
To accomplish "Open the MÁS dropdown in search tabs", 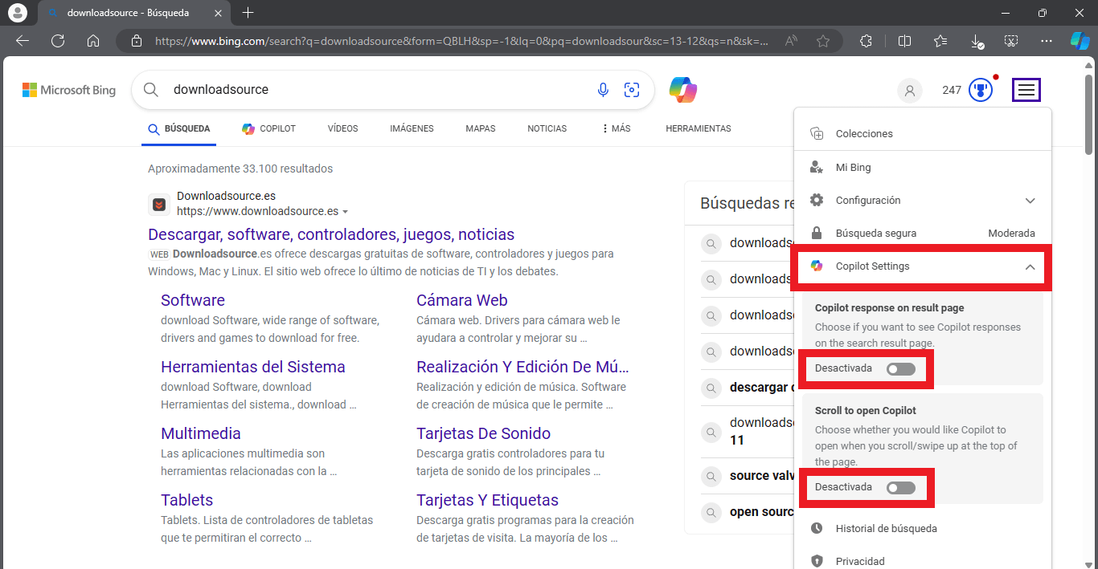I will tap(616, 128).
